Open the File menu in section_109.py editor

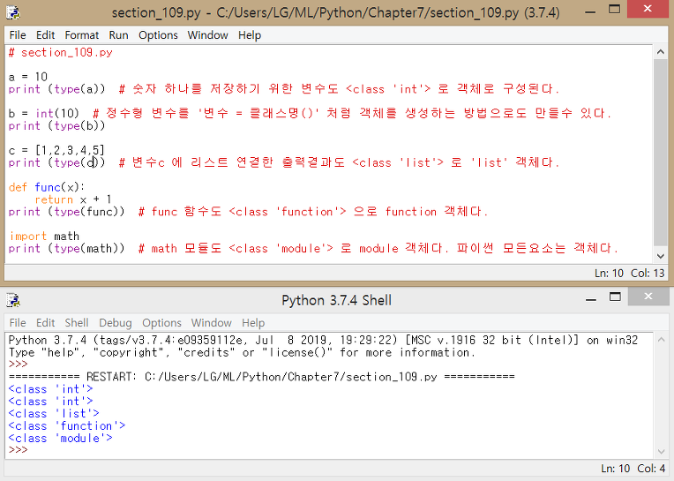(x=18, y=35)
